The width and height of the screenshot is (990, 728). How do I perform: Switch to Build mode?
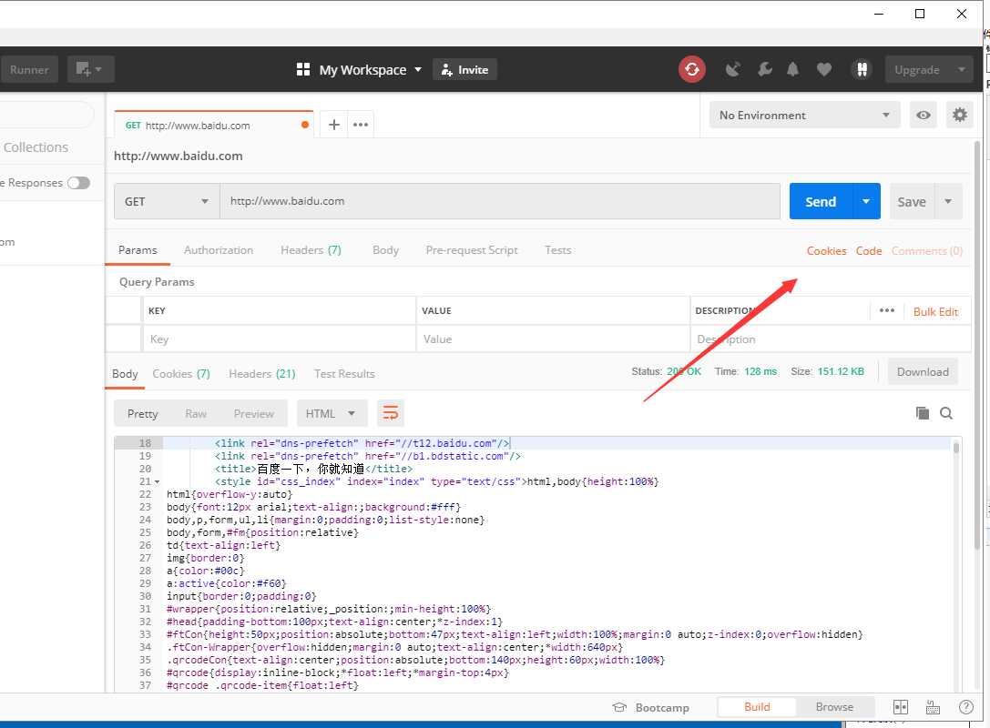pyautogui.click(x=757, y=706)
